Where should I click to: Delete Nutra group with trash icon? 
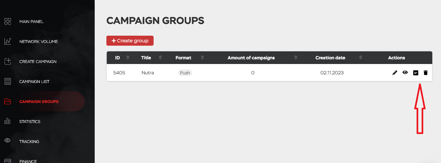(426, 73)
